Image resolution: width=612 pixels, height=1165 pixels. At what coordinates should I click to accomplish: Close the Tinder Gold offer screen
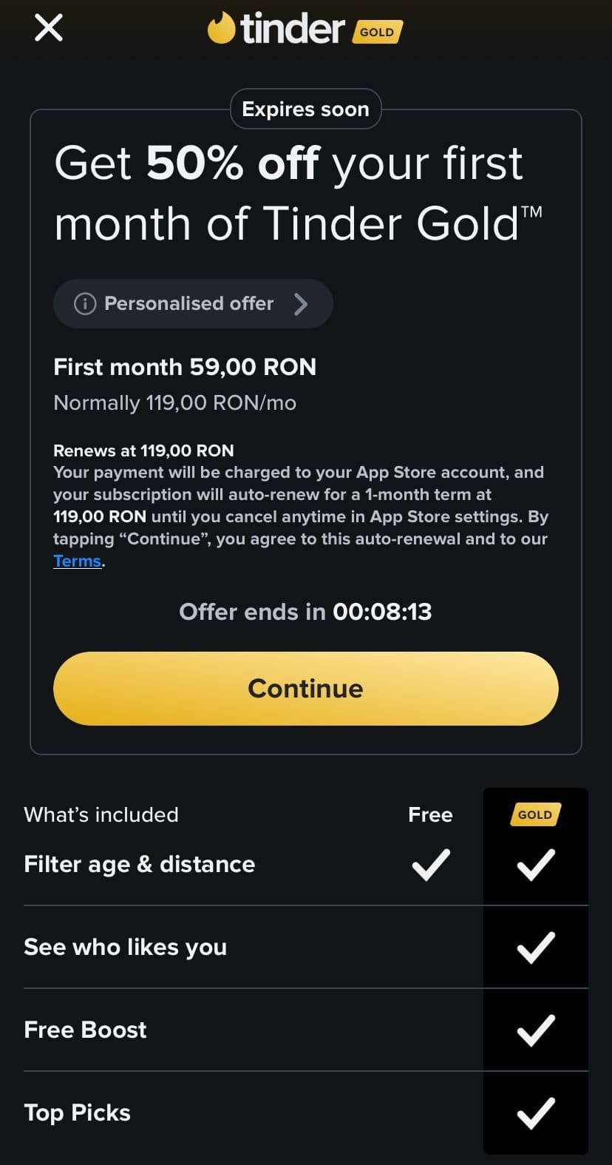click(x=49, y=29)
